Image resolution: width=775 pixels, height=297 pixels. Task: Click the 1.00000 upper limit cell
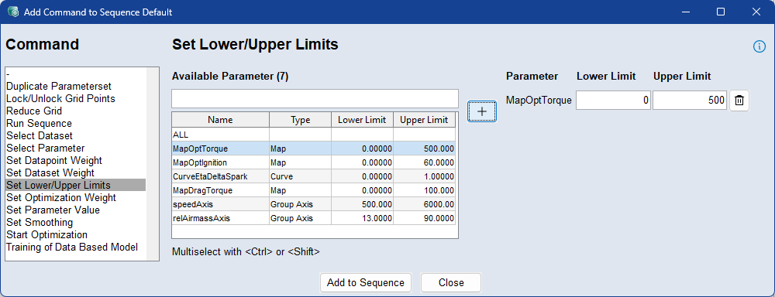click(x=424, y=176)
